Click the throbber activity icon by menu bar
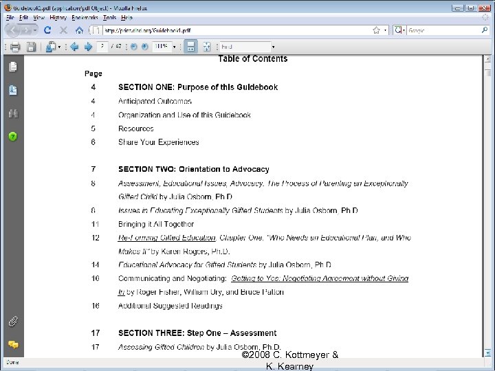Viewport: 495px width, 371px height. pyautogui.click(x=485, y=18)
